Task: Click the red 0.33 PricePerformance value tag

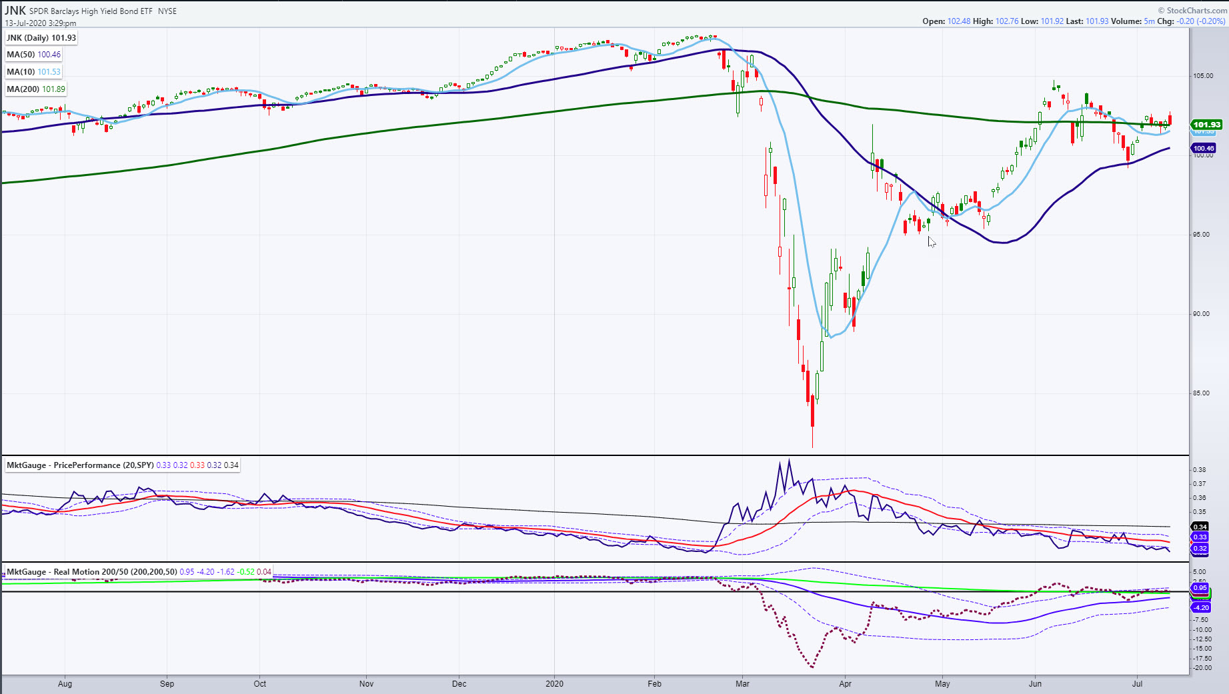Action: pyautogui.click(x=1200, y=537)
